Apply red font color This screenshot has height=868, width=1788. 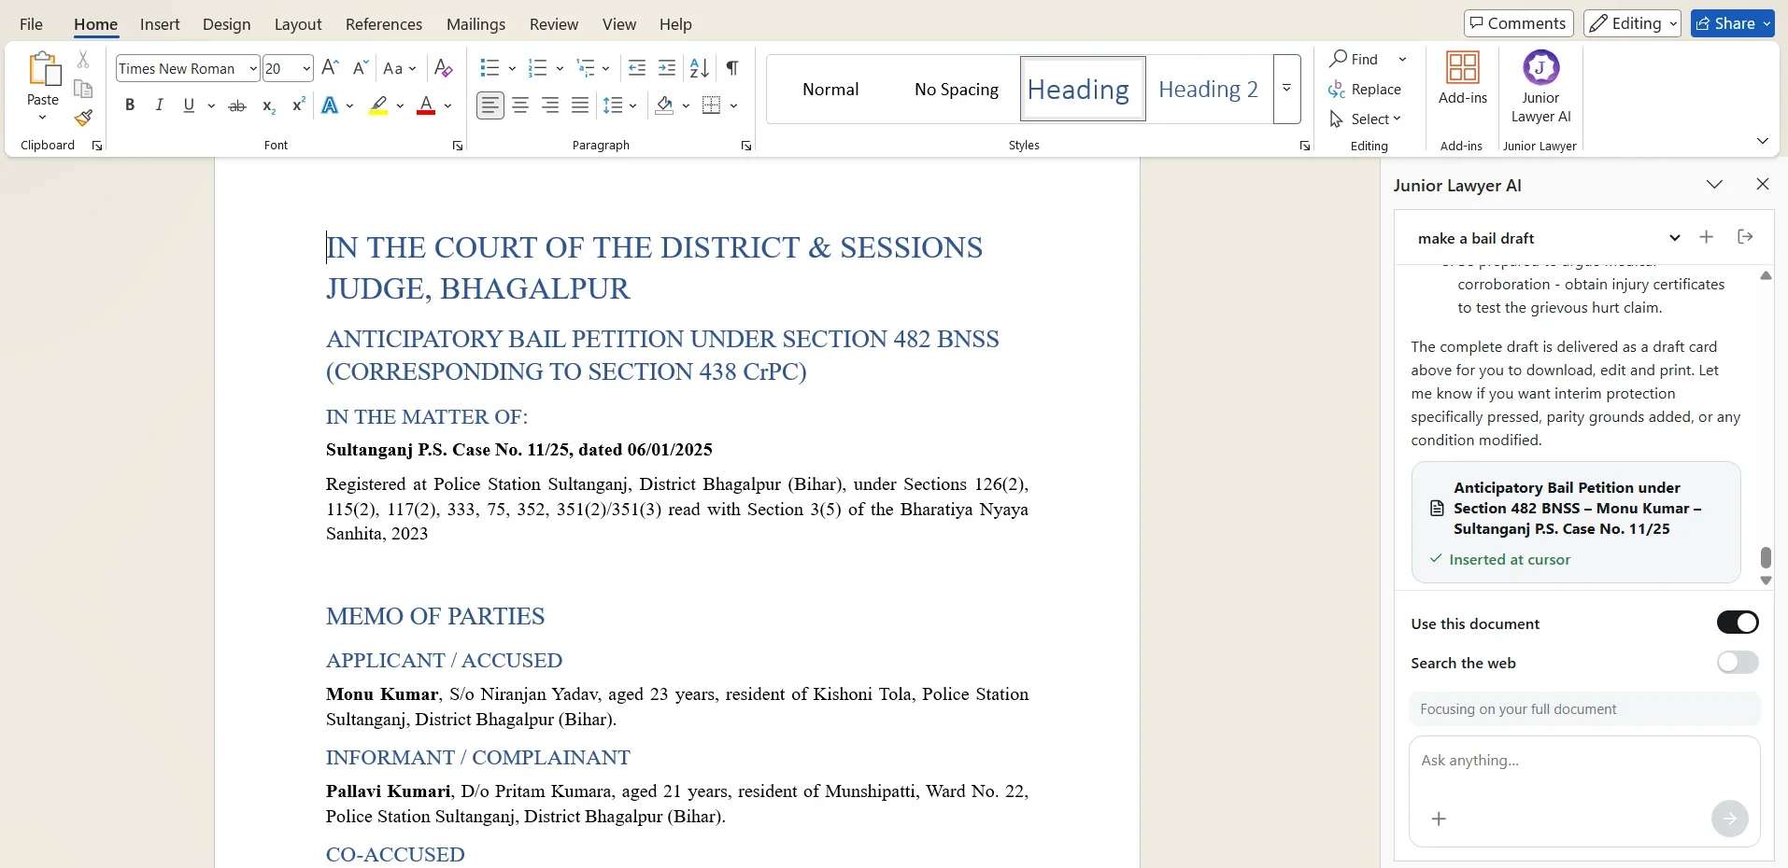(x=426, y=105)
